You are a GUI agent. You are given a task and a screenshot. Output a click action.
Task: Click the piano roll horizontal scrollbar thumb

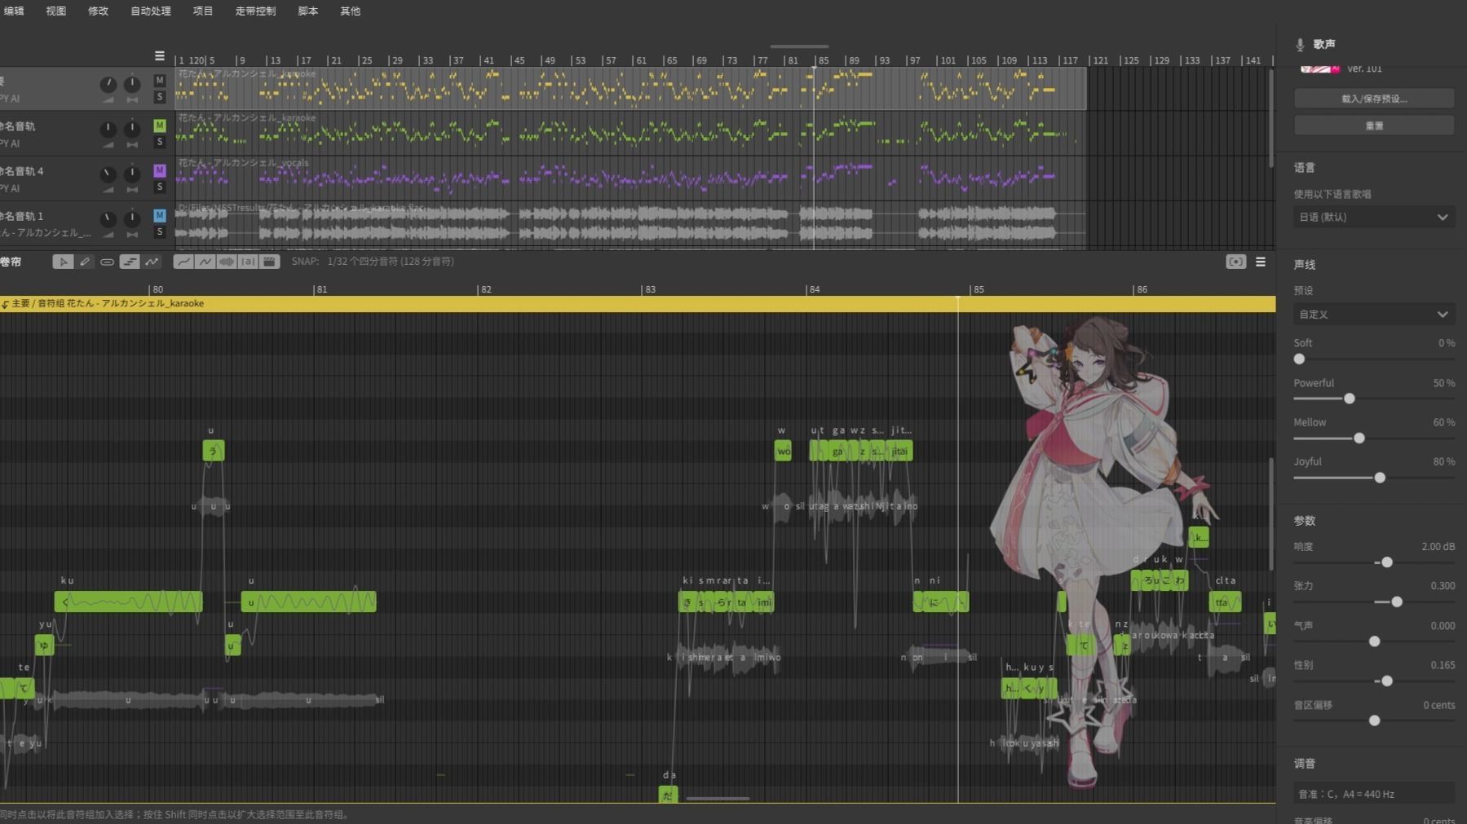(718, 799)
